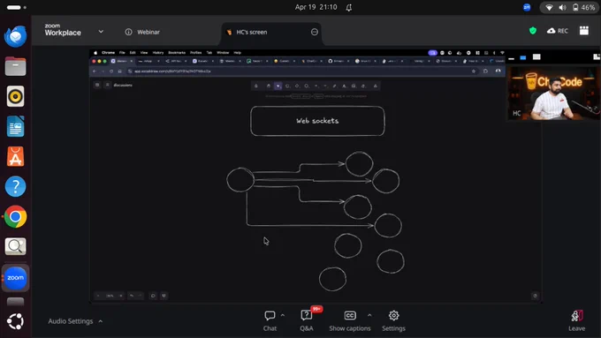
Task: Select the blue small thumbnail view
Action: tap(523, 57)
